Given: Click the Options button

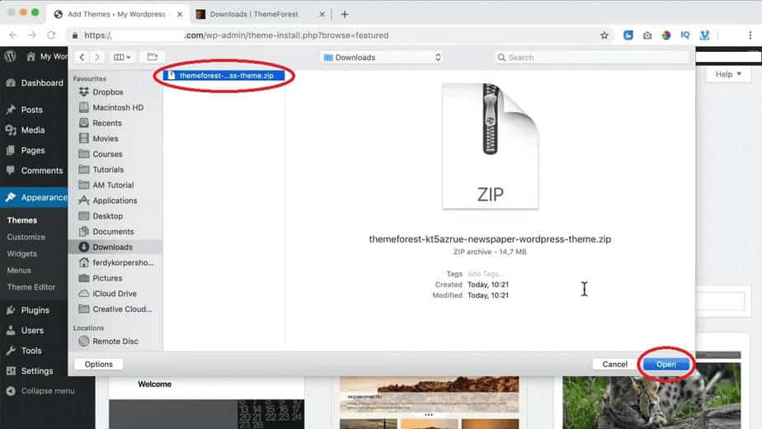Looking at the screenshot, I should click(98, 364).
